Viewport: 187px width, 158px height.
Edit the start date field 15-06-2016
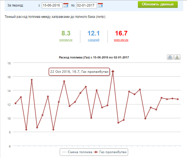point(52,5)
